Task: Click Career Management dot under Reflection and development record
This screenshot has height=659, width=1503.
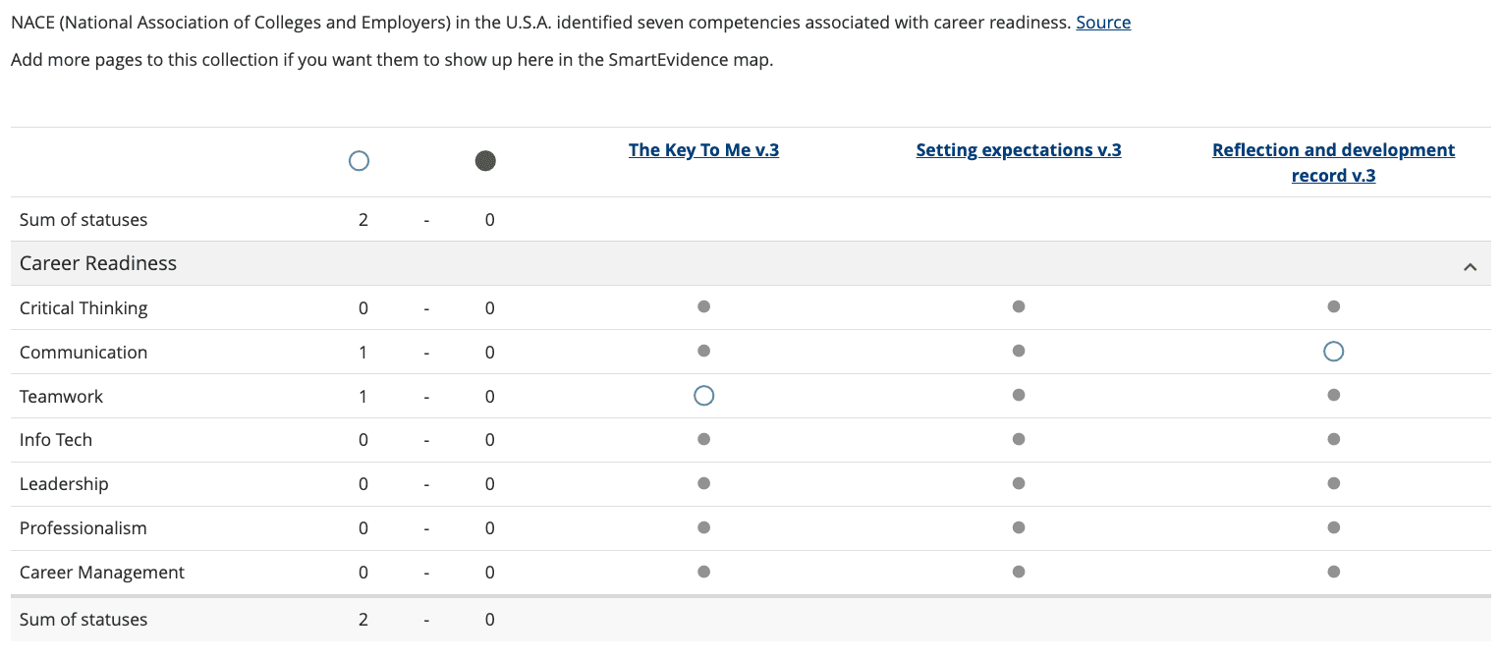Action: [1333, 572]
